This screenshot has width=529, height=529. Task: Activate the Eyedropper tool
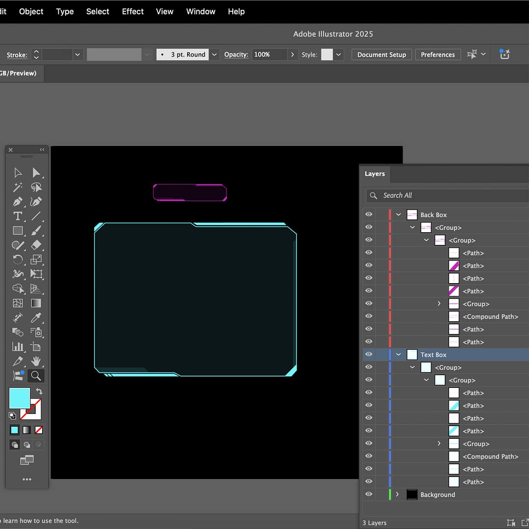(x=36, y=318)
